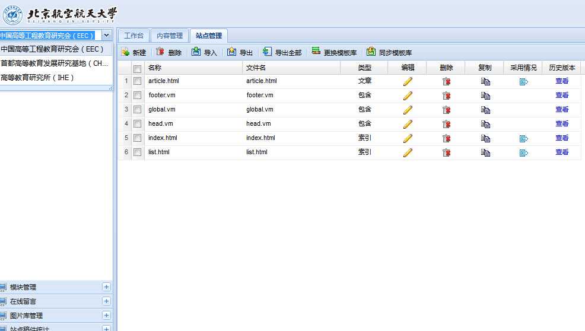This screenshot has height=331, width=585.
Task: View history version of global.vm
Action: pyautogui.click(x=562, y=109)
